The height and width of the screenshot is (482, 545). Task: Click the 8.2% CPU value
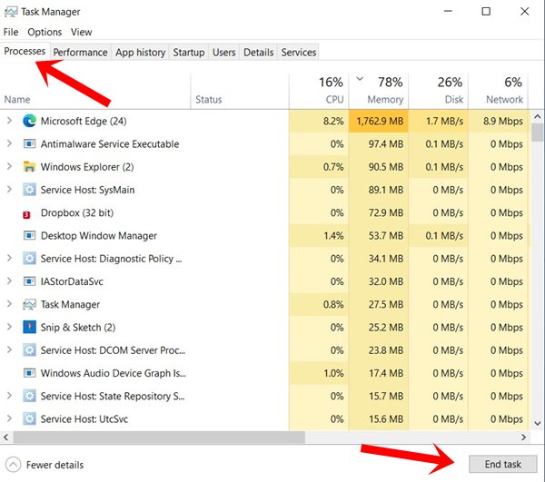(333, 121)
